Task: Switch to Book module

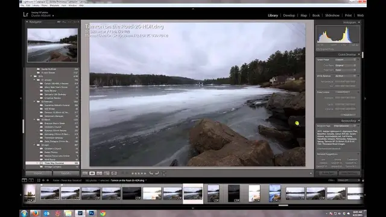Action: pos(316,15)
